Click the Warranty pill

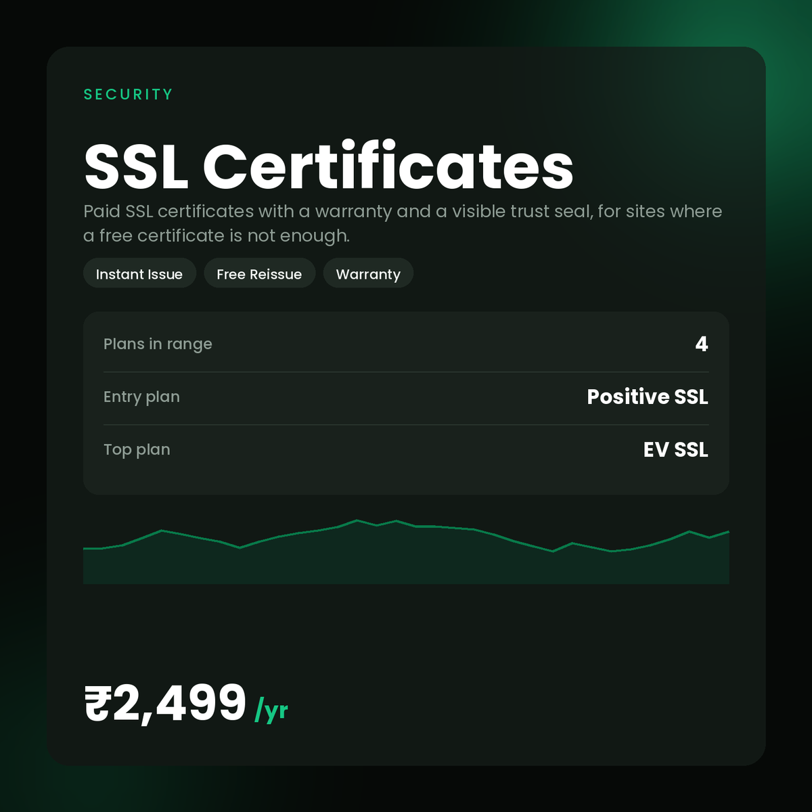point(368,273)
